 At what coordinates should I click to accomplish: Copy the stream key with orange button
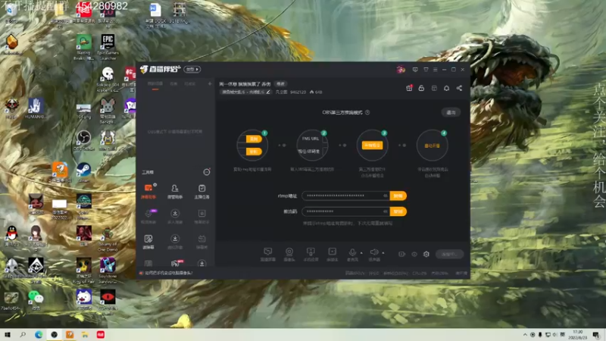coord(398,211)
